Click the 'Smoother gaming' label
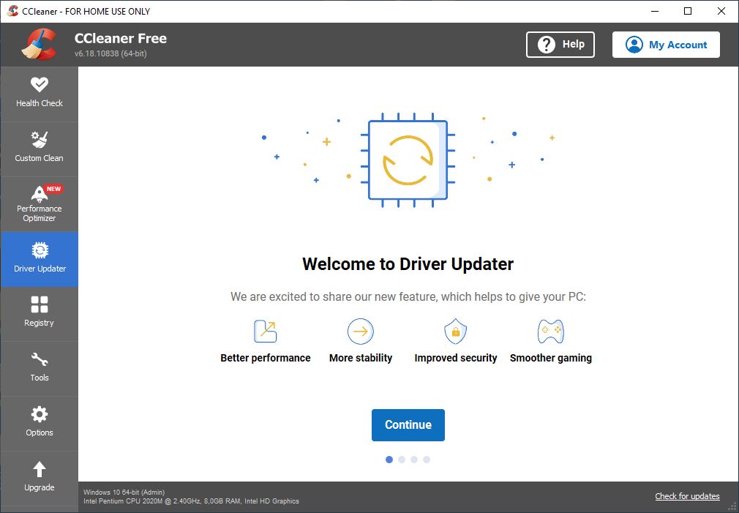This screenshot has width=739, height=513. click(x=550, y=358)
